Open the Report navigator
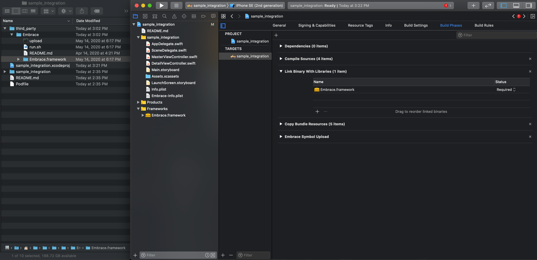The image size is (537, 260). point(213,16)
